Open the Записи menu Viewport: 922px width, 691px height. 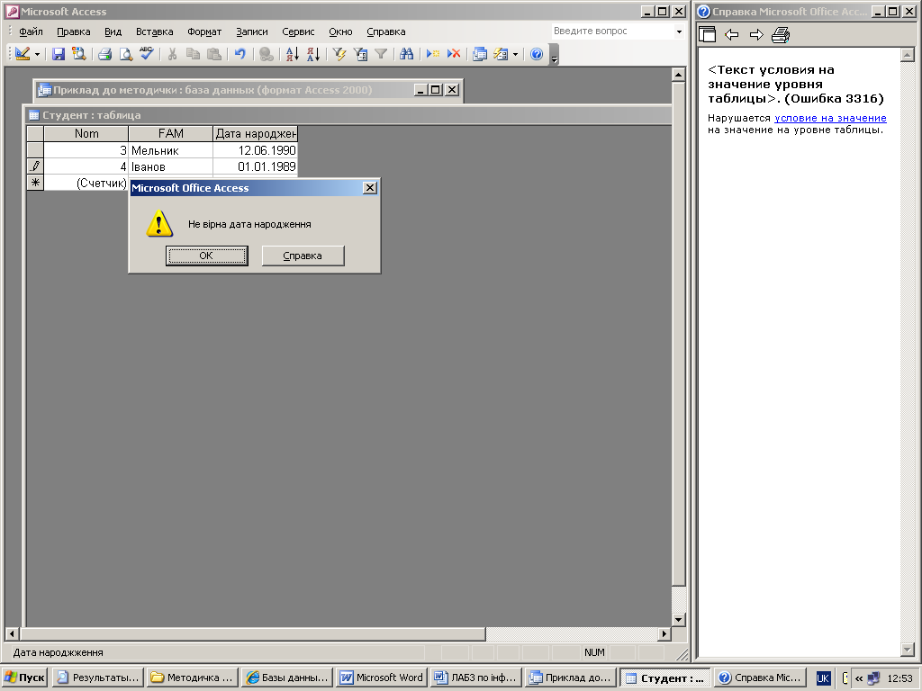pos(252,31)
